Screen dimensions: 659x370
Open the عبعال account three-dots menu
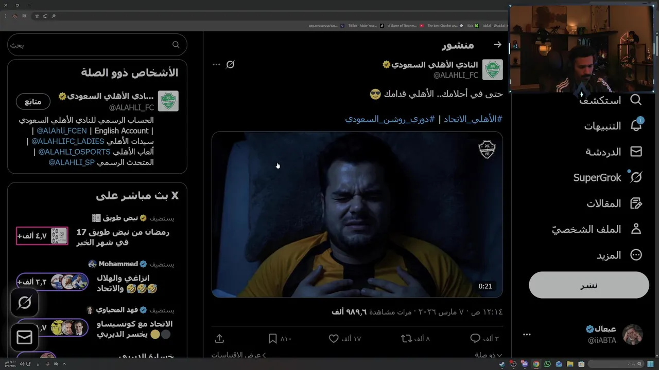527,335
